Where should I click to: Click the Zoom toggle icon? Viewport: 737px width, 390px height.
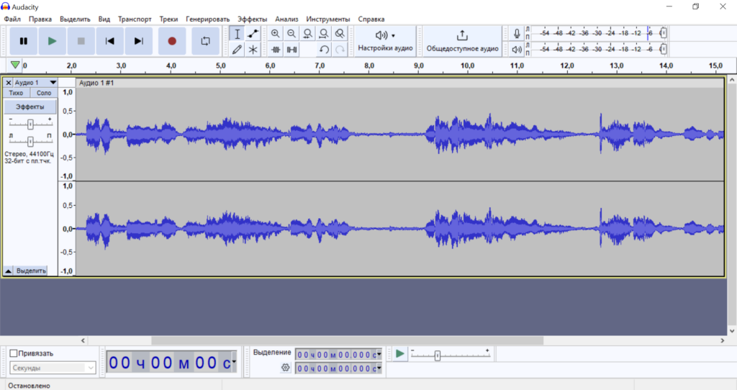click(340, 34)
